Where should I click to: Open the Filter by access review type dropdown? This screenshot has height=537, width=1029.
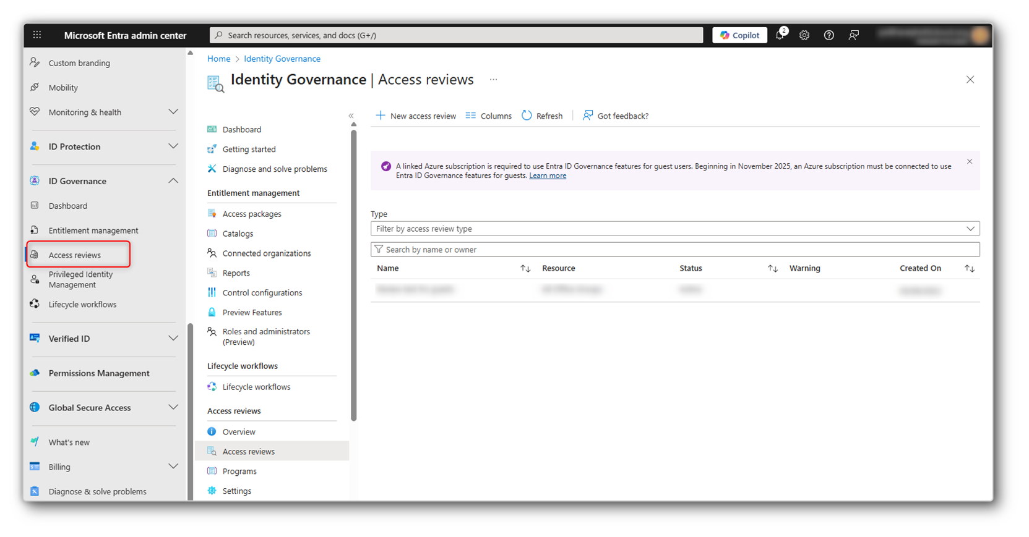click(x=674, y=229)
